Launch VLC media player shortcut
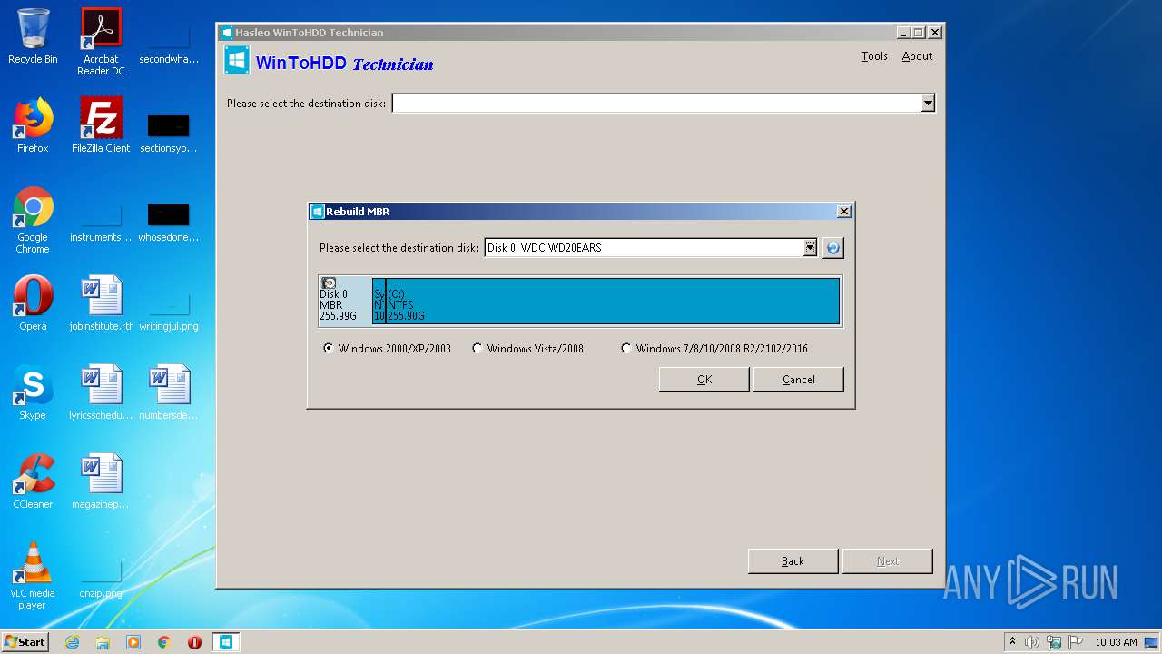 [33, 576]
